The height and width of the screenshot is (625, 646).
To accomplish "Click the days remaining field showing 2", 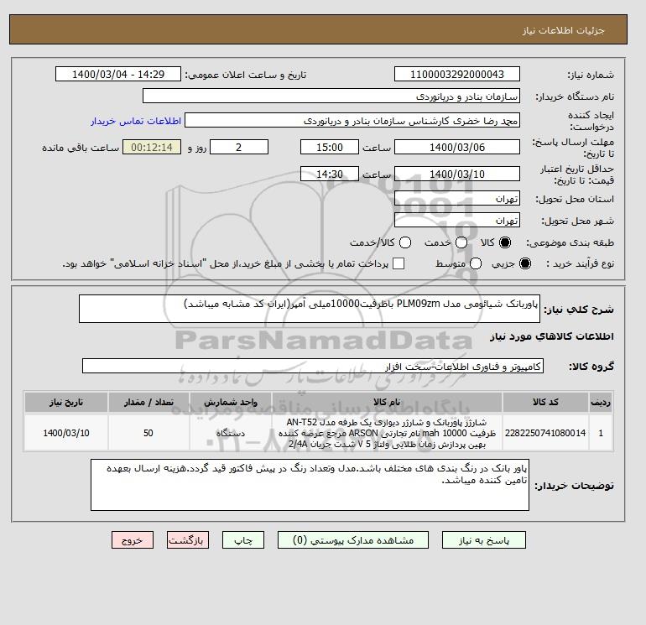I will pos(239,147).
